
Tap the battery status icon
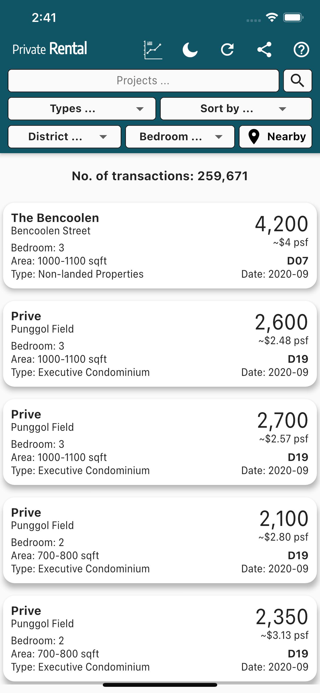293,18
